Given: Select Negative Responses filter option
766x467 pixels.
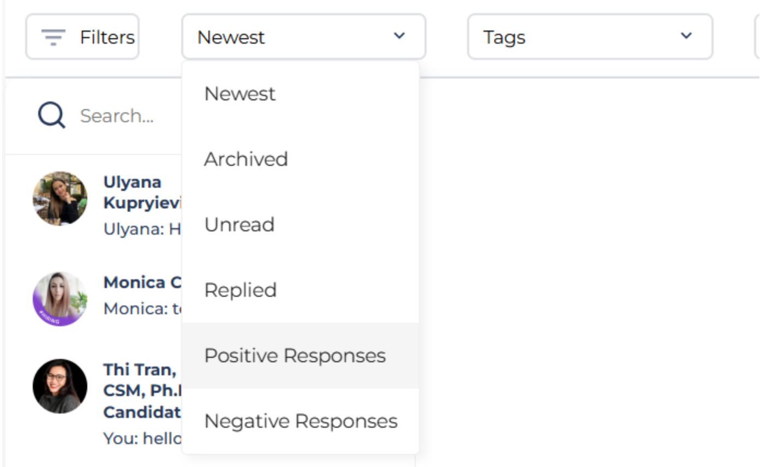Looking at the screenshot, I should 300,421.
